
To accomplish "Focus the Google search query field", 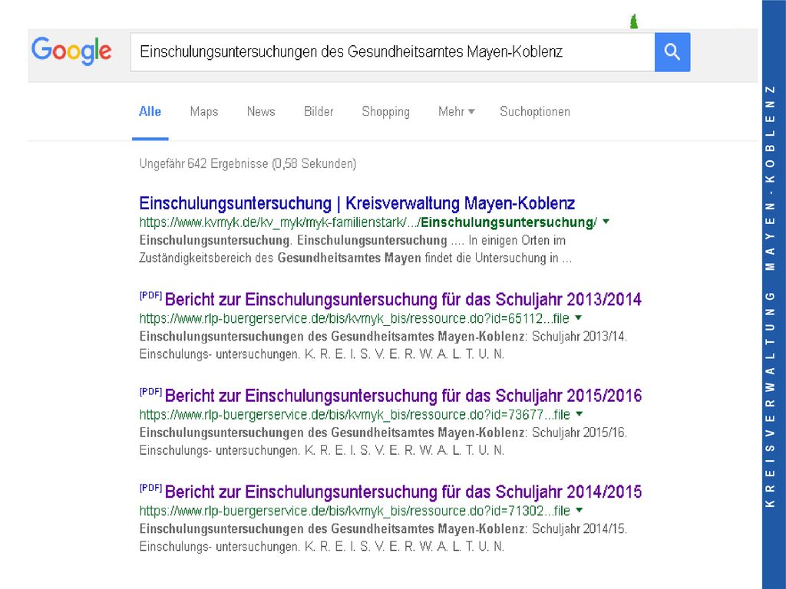I will click(392, 52).
